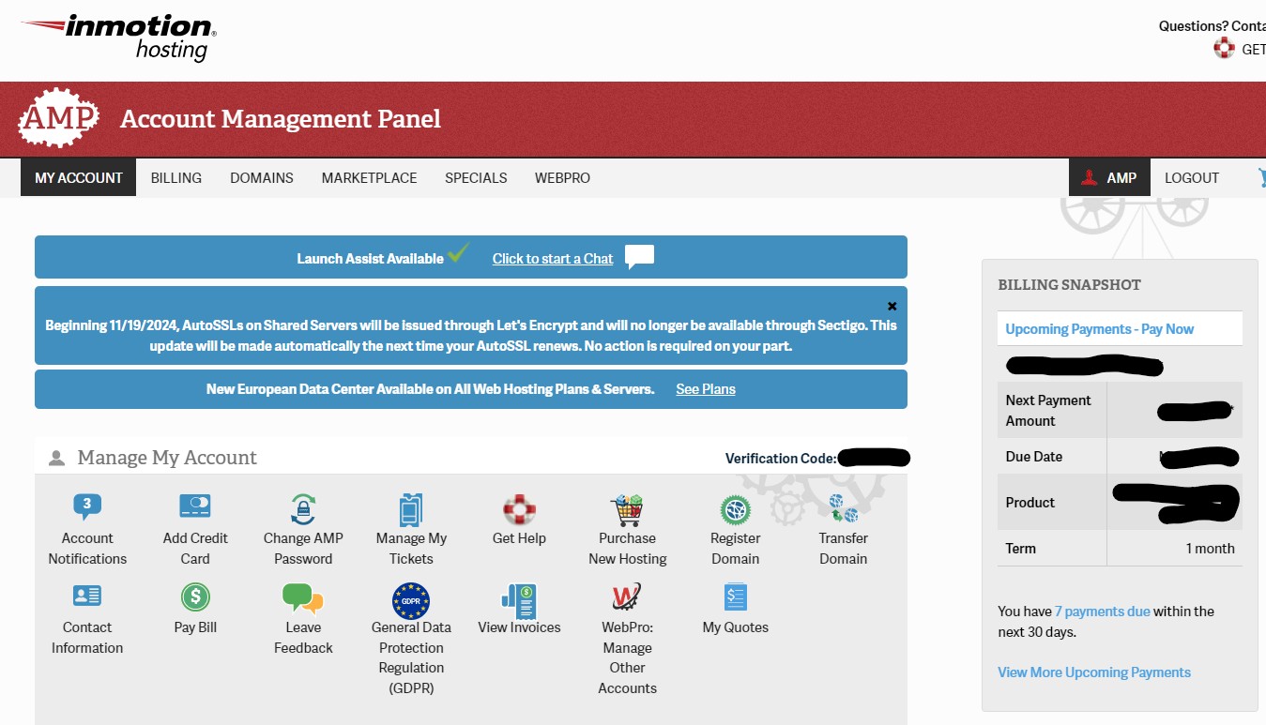Screen dimensions: 1266x725
Task: Open the GDPR regulation icon
Action: 411,600
